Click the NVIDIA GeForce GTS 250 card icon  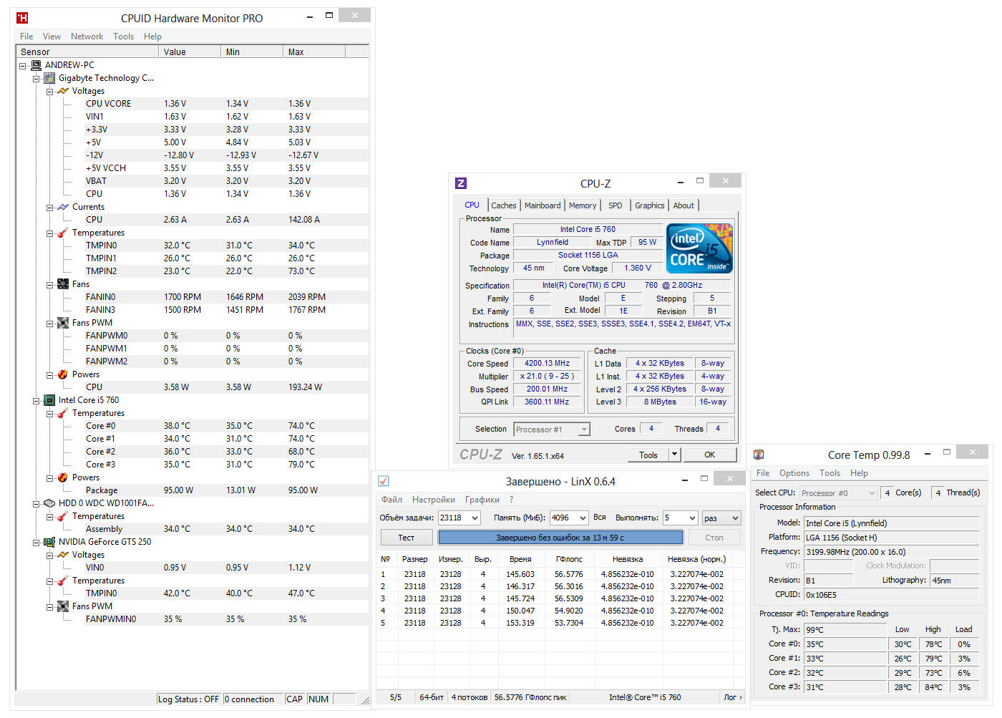point(49,542)
